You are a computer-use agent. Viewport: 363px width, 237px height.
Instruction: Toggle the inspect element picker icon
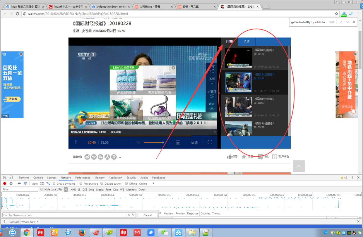click(x=5, y=178)
